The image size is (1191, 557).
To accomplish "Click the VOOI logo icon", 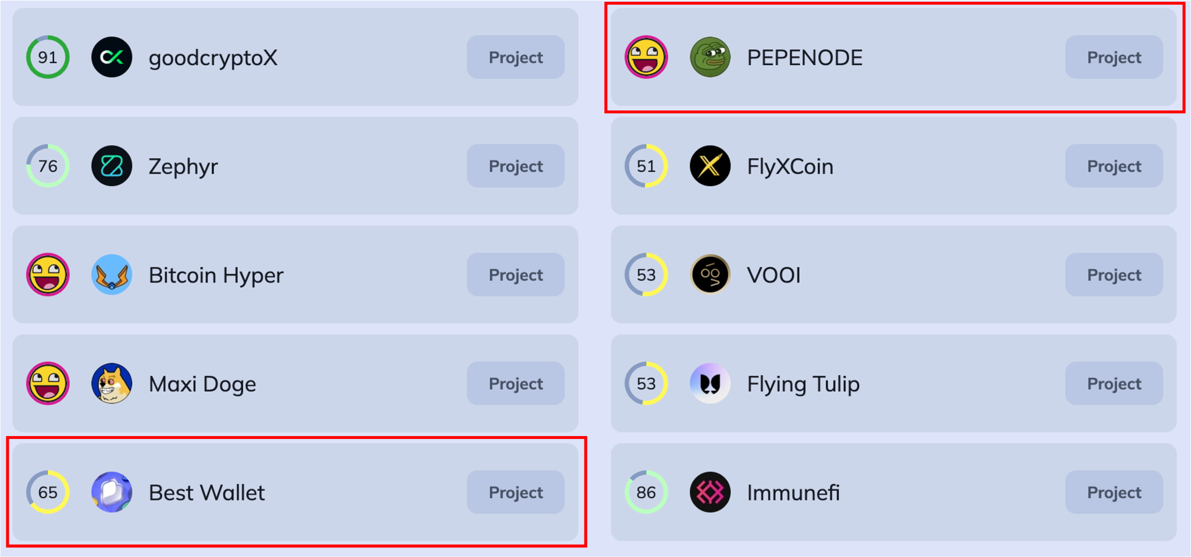I will [x=710, y=274].
